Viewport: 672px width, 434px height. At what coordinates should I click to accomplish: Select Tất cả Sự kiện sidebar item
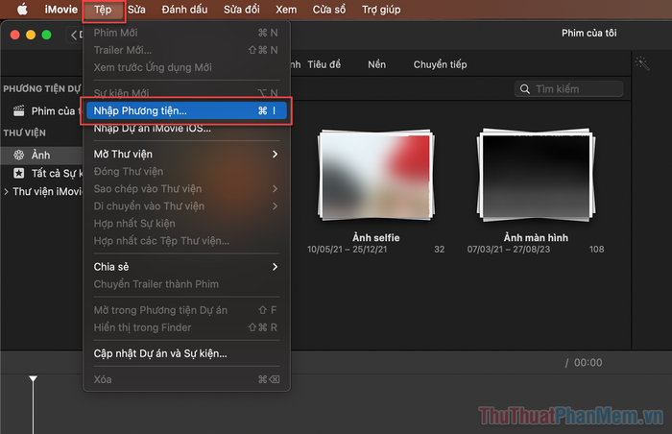pyautogui.click(x=42, y=173)
